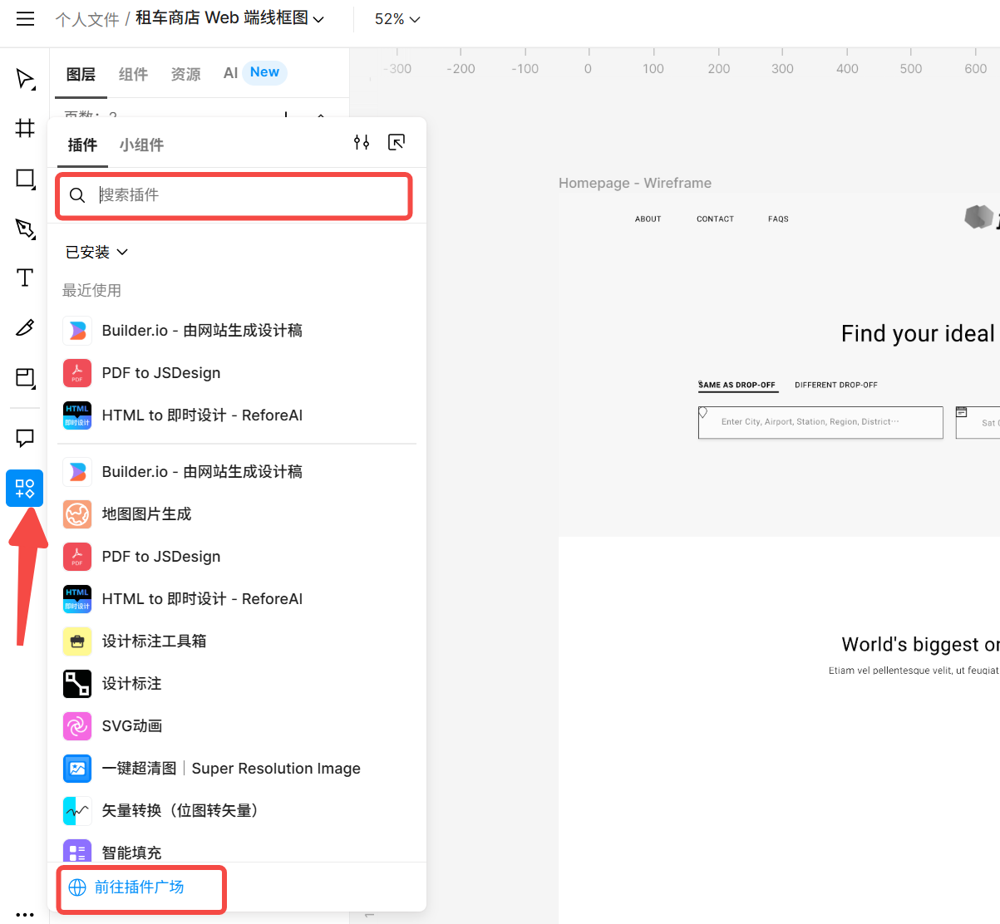Select the Pen tool
The width and height of the screenshot is (1000, 924).
coord(24,229)
